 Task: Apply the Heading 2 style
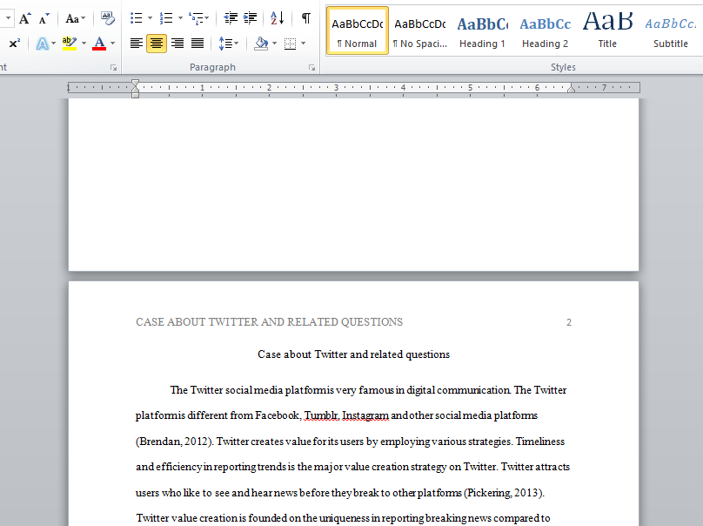[546, 31]
